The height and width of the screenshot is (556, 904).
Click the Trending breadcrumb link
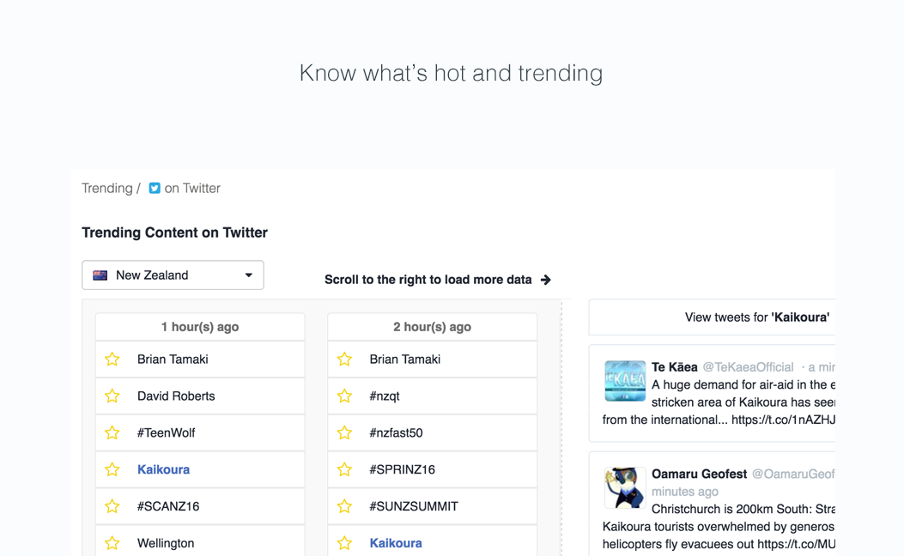[x=103, y=188]
